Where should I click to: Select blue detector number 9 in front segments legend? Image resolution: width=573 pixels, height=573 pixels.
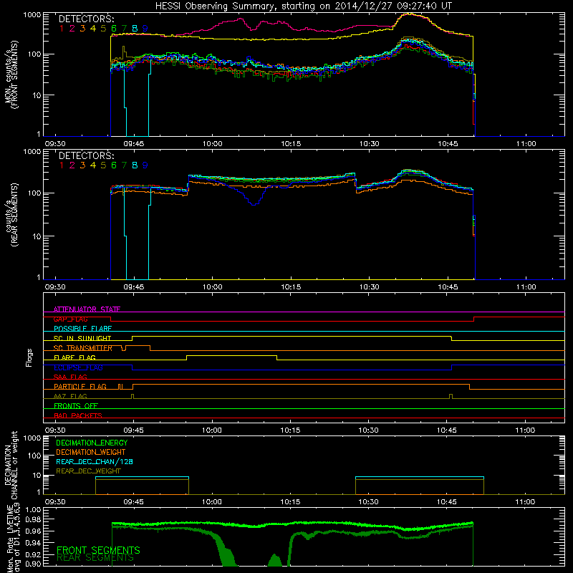pyautogui.click(x=145, y=29)
